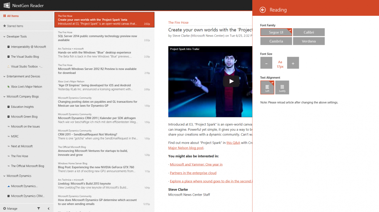Click the NextGen Reader logo
Screen dimensions: 379x212
[6, 5]
